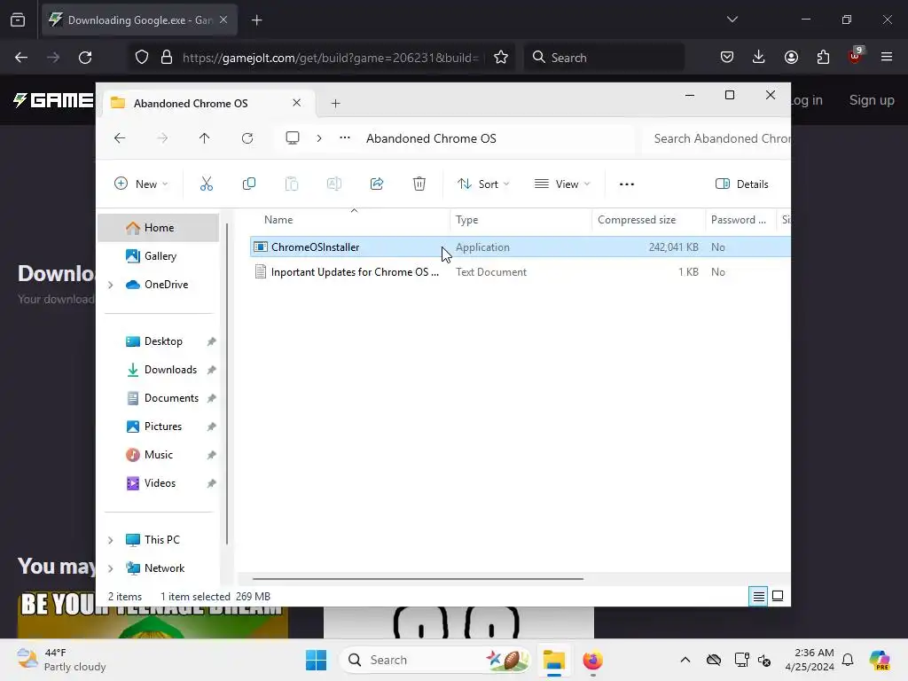Image resolution: width=908 pixels, height=681 pixels.
Task: Close the Abandoned Chrome OS Explorer tab
Action: pos(296,103)
